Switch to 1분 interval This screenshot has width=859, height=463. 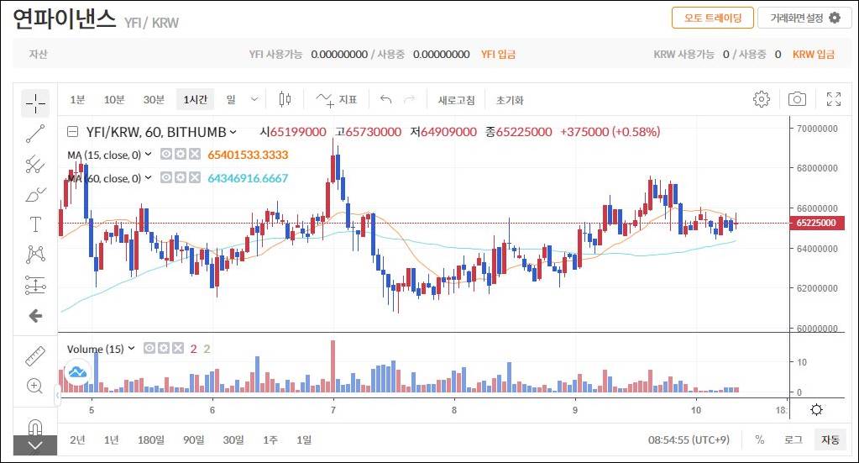coord(77,100)
